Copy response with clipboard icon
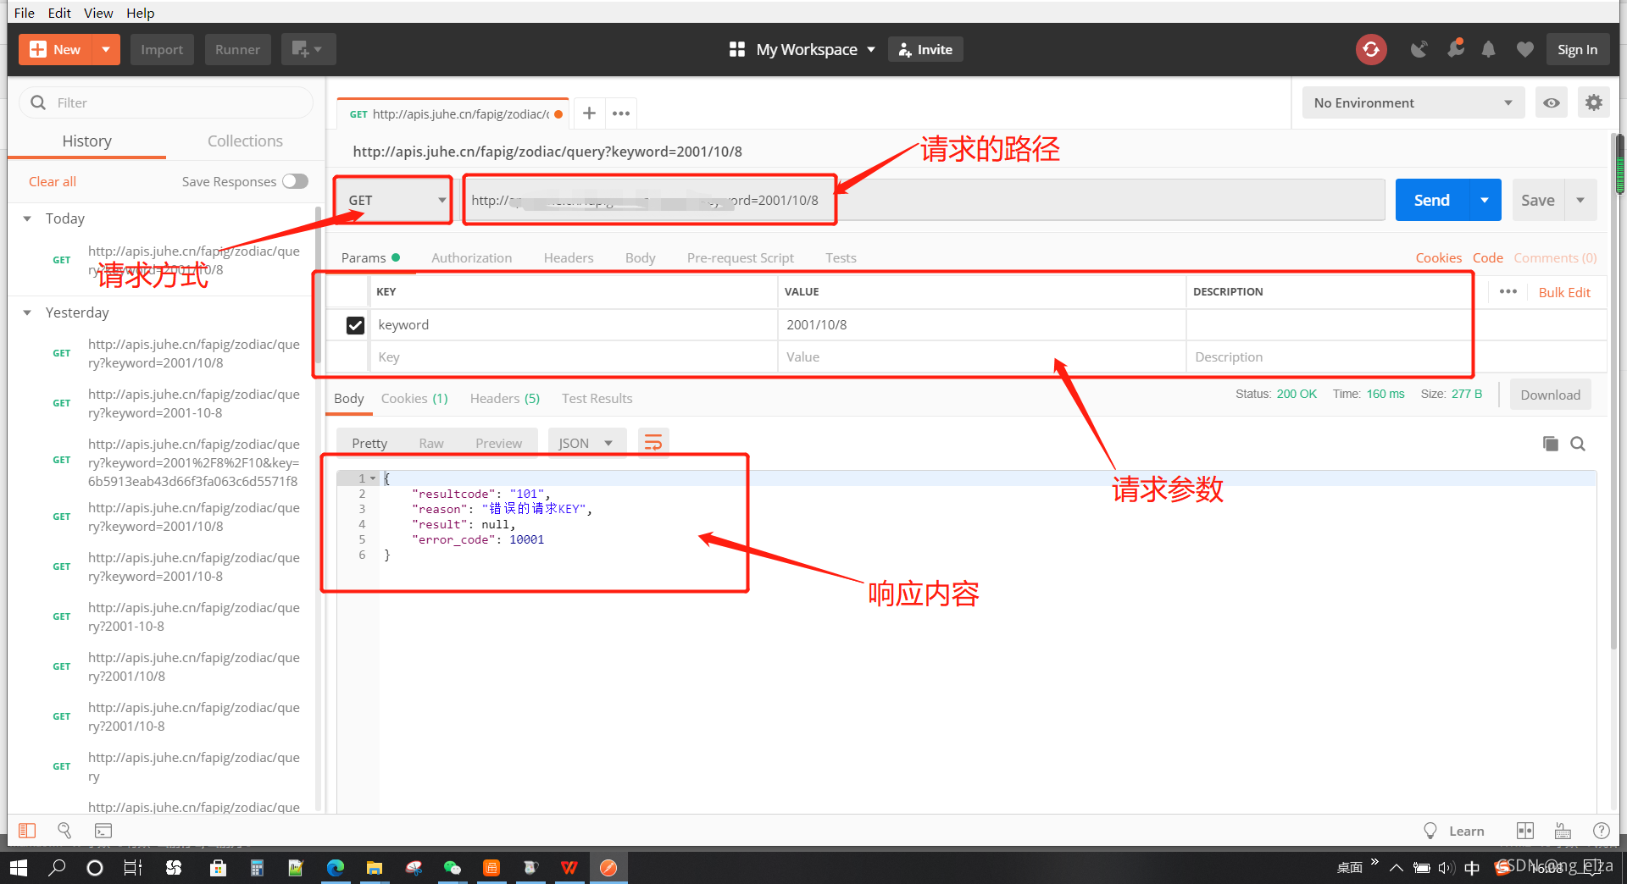Screen dimensions: 1627x884 pos(1550,444)
